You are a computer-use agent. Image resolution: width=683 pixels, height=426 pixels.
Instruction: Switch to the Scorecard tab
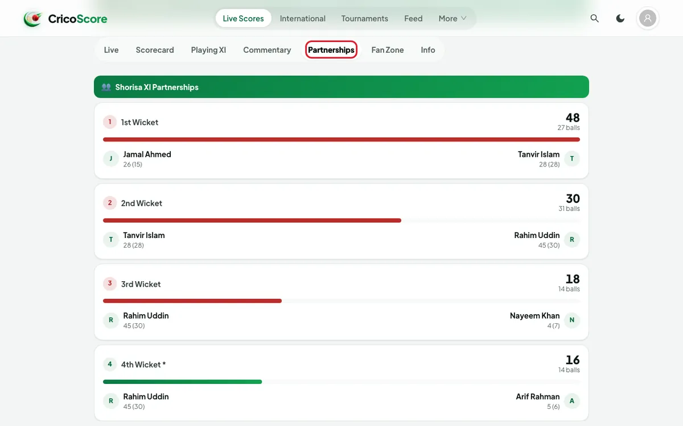(155, 50)
